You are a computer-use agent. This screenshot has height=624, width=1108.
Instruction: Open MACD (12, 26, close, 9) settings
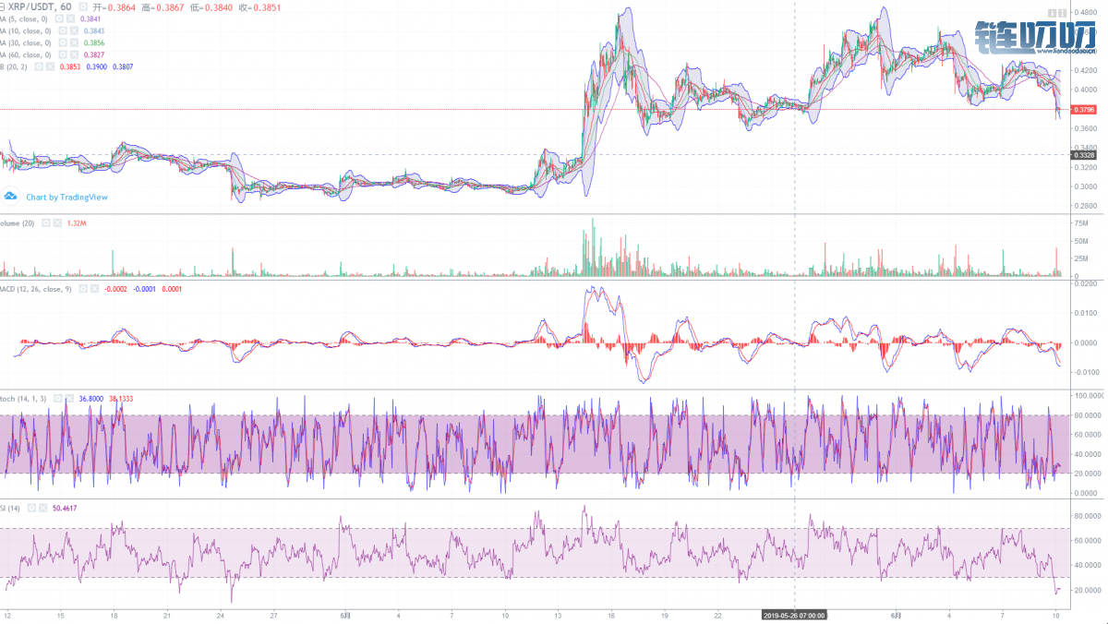click(x=83, y=289)
